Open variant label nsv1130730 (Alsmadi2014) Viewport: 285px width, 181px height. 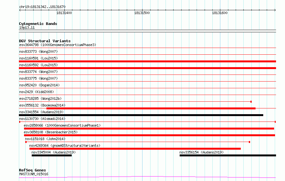pos(42,119)
